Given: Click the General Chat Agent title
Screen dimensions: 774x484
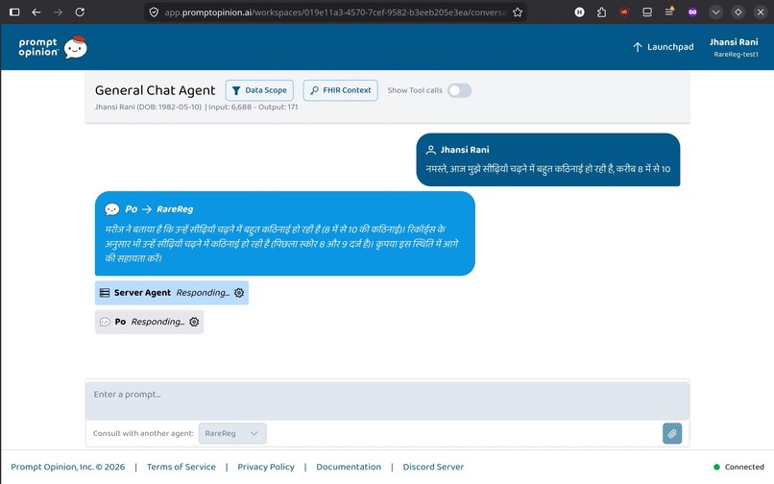Looking at the screenshot, I should point(155,90).
